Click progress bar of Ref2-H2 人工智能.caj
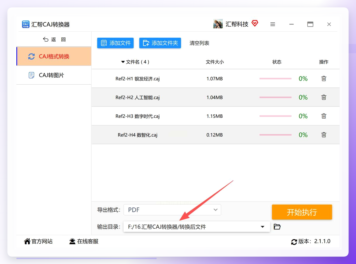 [275, 97]
